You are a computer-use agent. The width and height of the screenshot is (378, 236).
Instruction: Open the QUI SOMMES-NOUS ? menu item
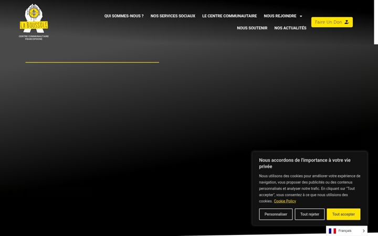click(124, 16)
